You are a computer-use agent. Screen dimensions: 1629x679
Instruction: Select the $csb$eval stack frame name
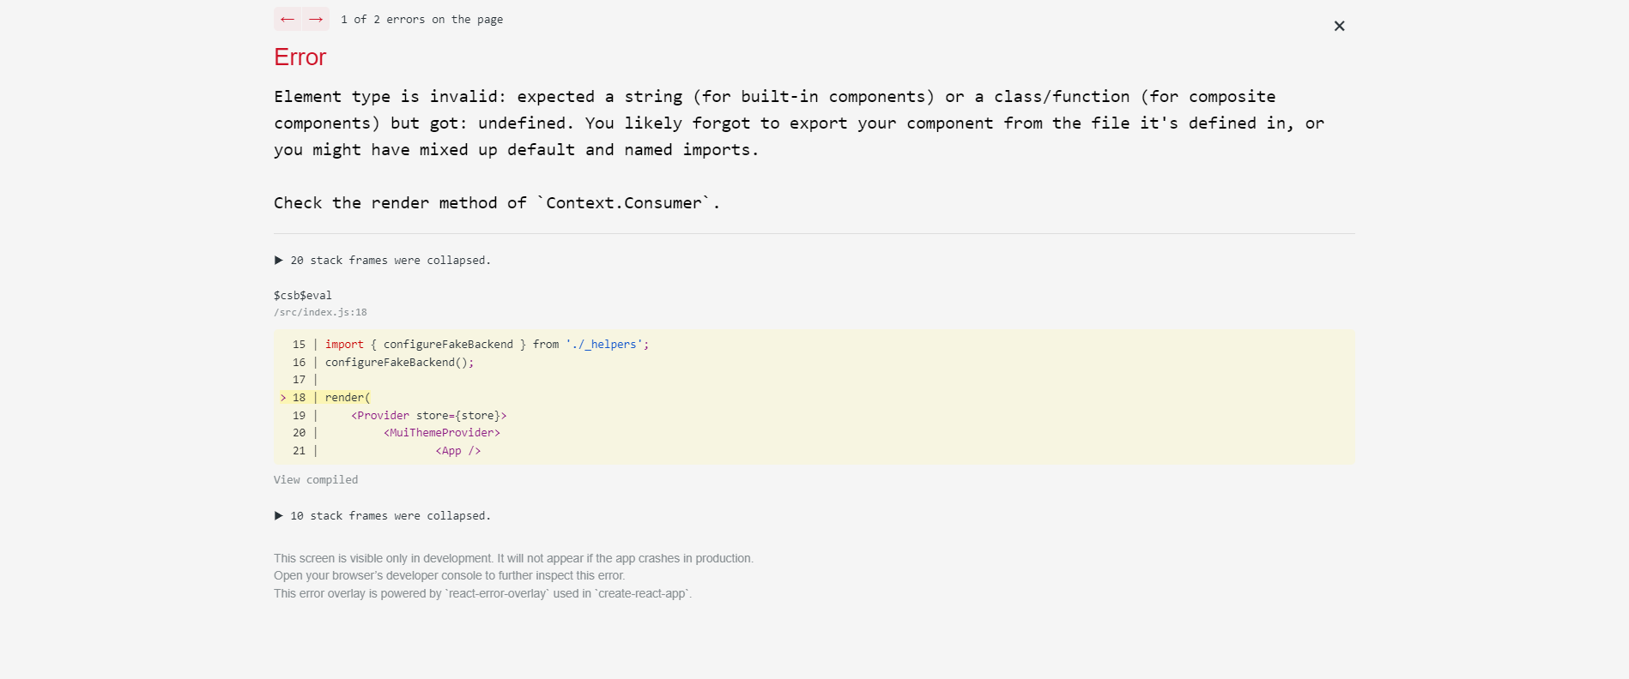click(303, 295)
